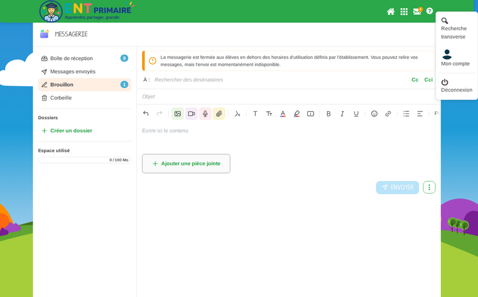
Task: Go to the home page
Action: pos(391,12)
